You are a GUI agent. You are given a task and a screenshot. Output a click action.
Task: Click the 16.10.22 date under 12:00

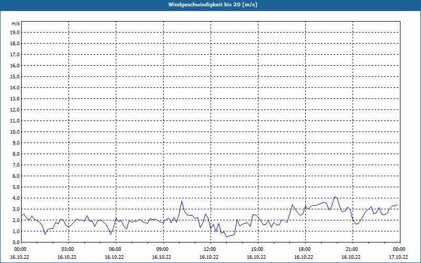pos(209,257)
